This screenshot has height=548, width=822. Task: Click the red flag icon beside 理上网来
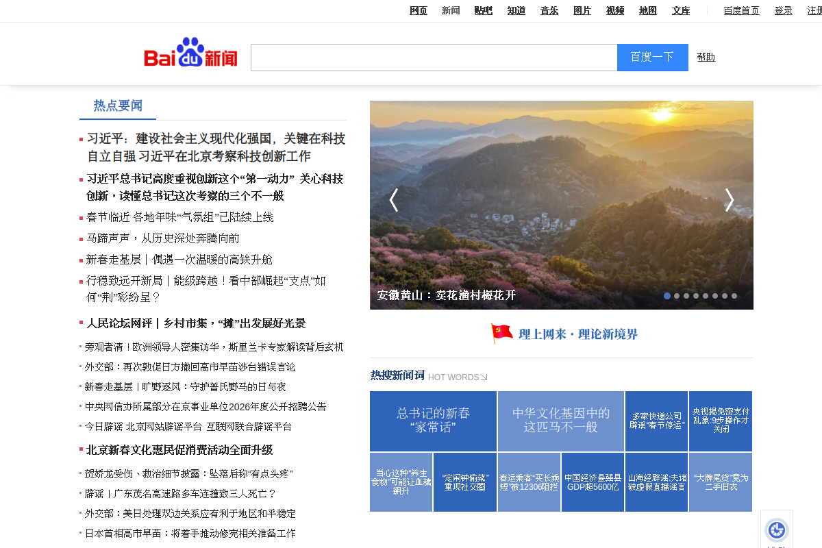501,333
